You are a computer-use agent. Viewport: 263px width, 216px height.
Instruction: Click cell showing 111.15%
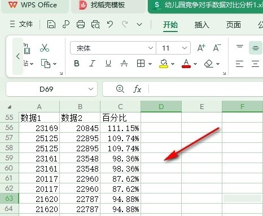[120, 128]
